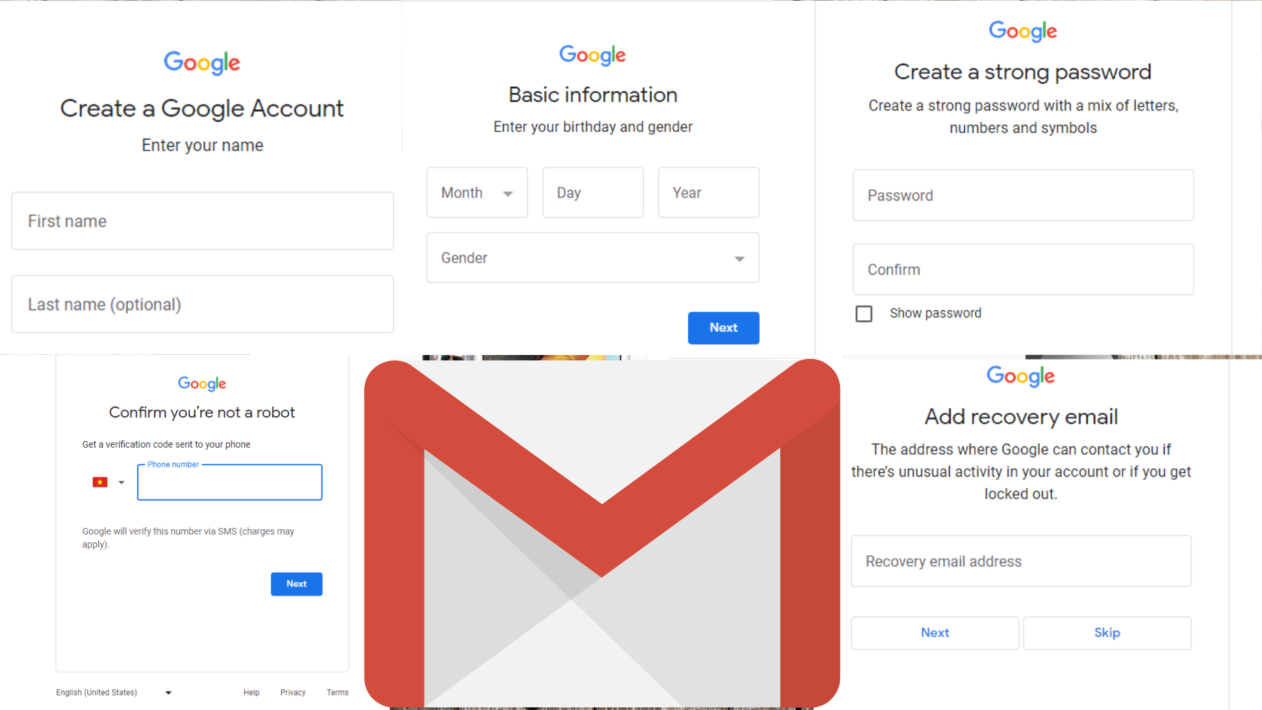The image size is (1262, 710).
Task: Click Skip on recovery email page
Action: tap(1108, 632)
